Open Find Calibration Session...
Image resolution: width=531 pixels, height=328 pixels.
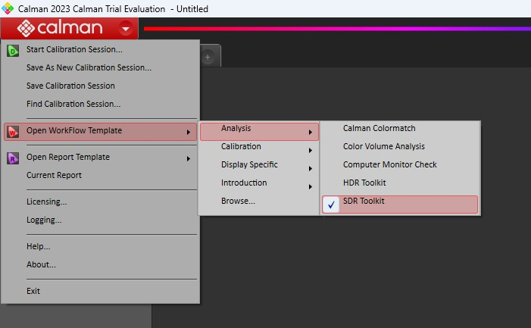[73, 104]
